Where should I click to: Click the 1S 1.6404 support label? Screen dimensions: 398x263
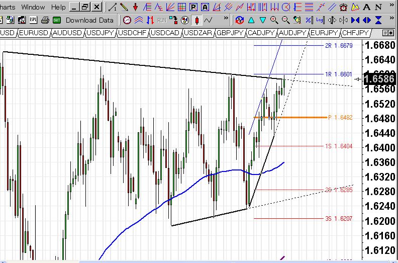pos(339,146)
